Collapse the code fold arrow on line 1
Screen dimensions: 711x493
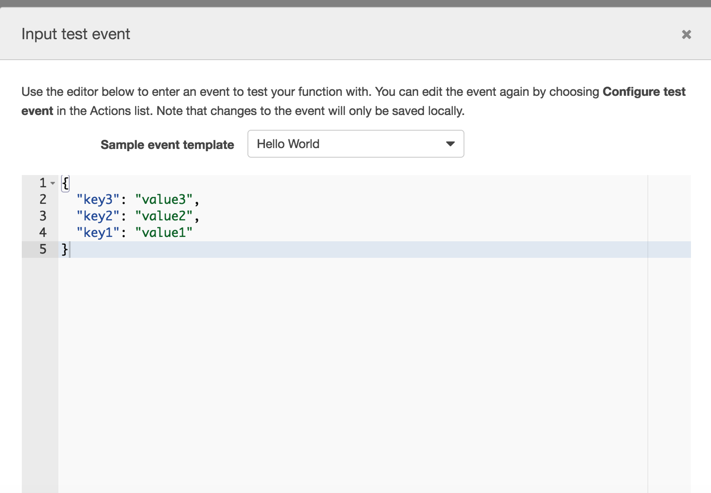[x=53, y=183]
